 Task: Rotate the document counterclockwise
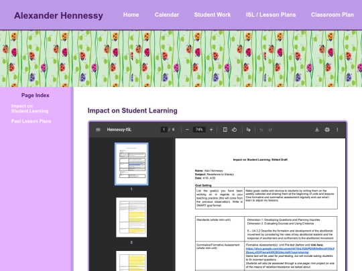click(234, 130)
